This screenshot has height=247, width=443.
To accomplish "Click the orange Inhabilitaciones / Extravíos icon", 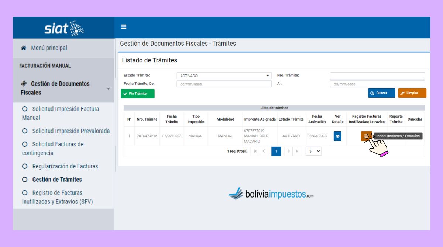I will coord(365,136).
